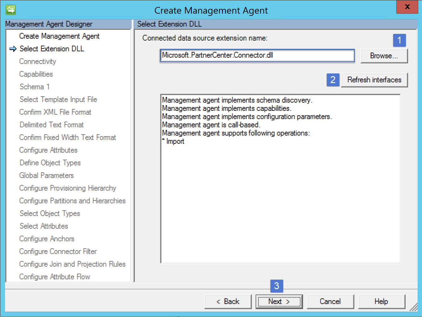Click the '* Import' operation line

(173, 141)
